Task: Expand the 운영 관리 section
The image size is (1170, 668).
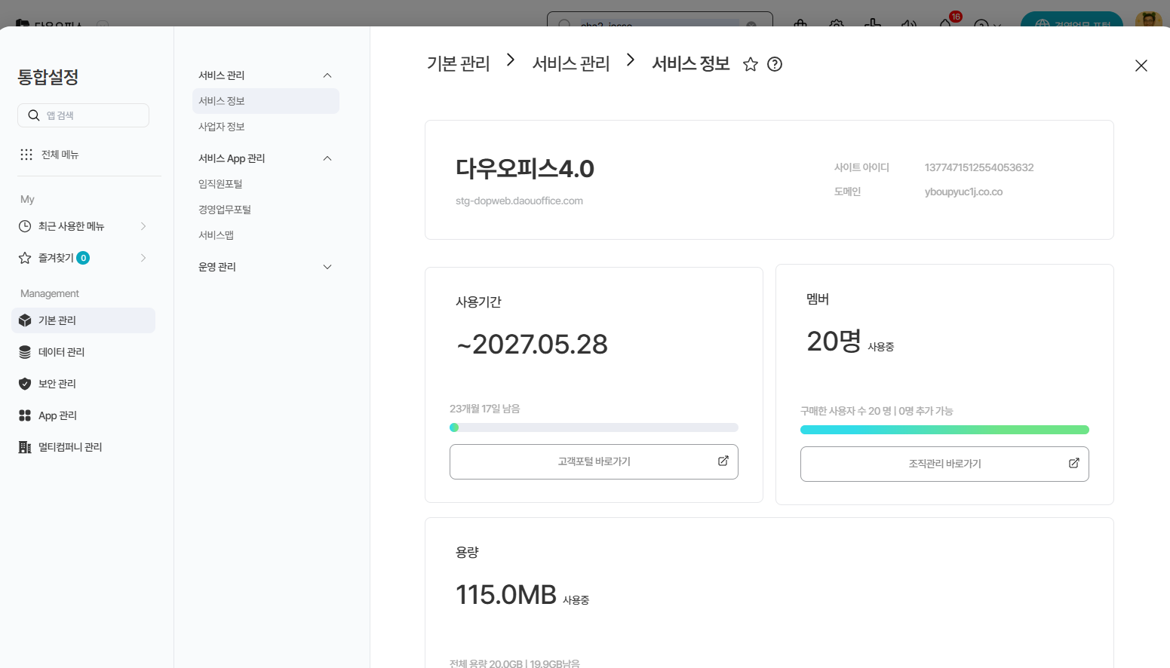Action: pyautogui.click(x=327, y=267)
